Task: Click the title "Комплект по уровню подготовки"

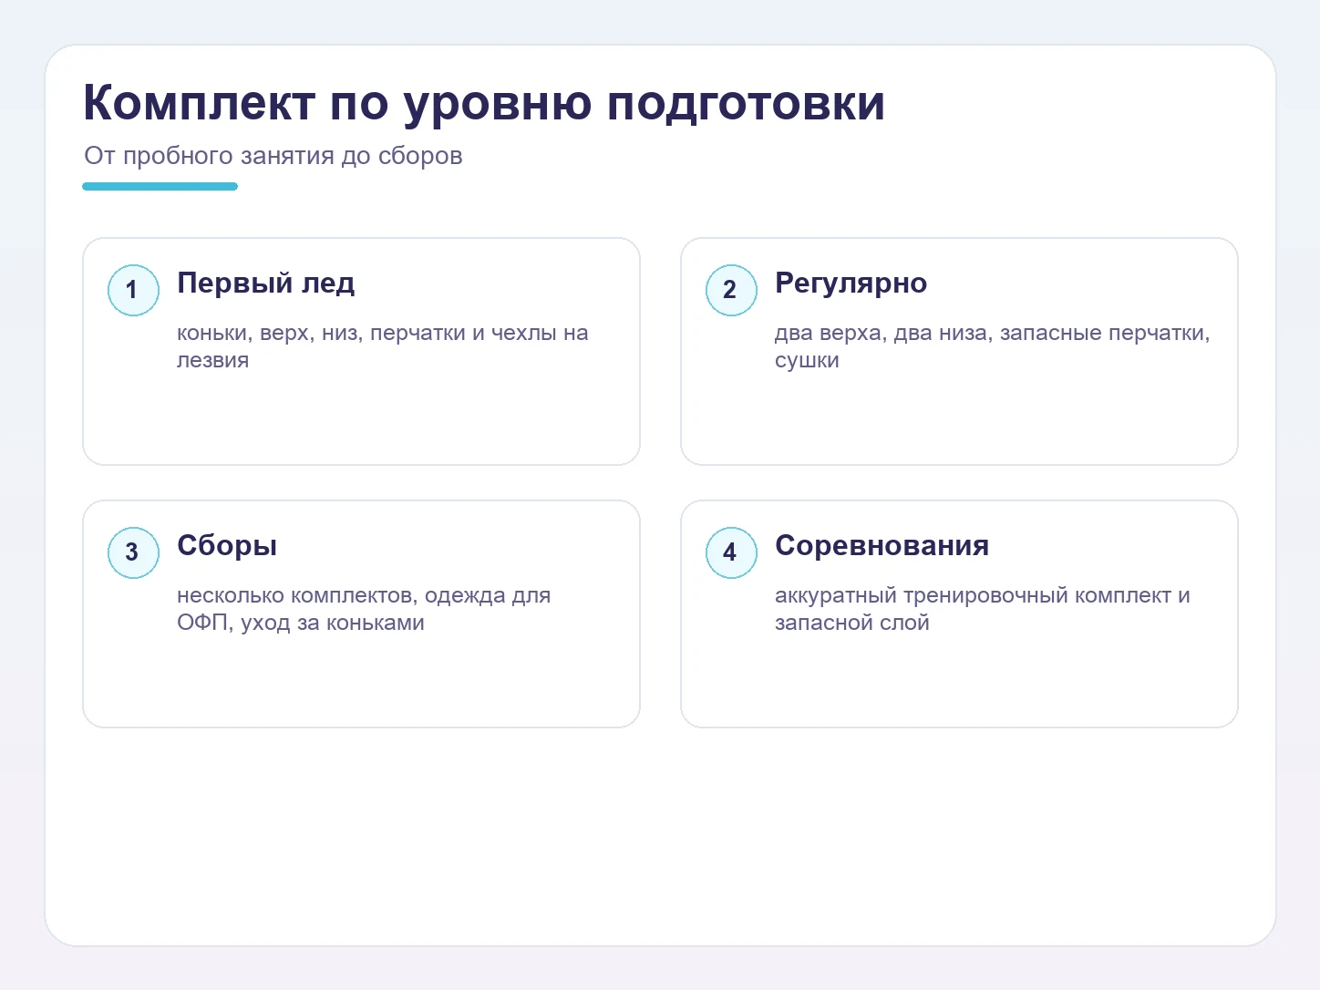Action: click(x=484, y=103)
